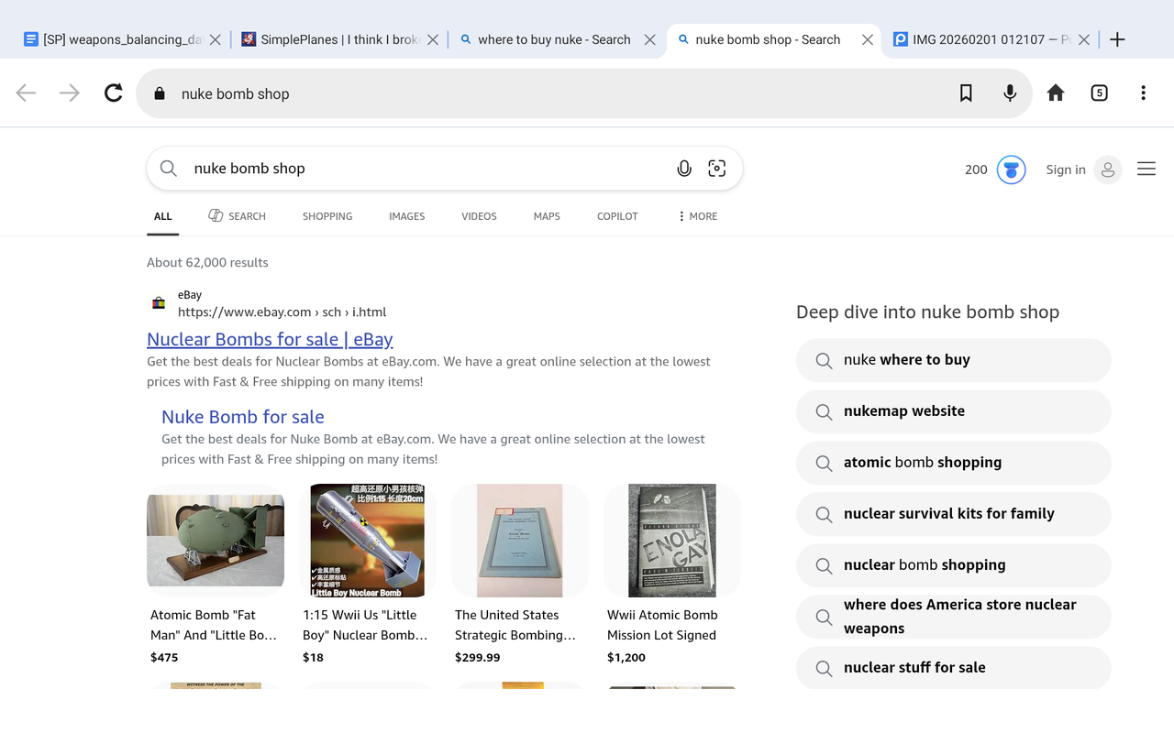Open the 'Nuke Bomb for sale' sublink
Viewport: 1174px width, 733px height.
click(243, 417)
